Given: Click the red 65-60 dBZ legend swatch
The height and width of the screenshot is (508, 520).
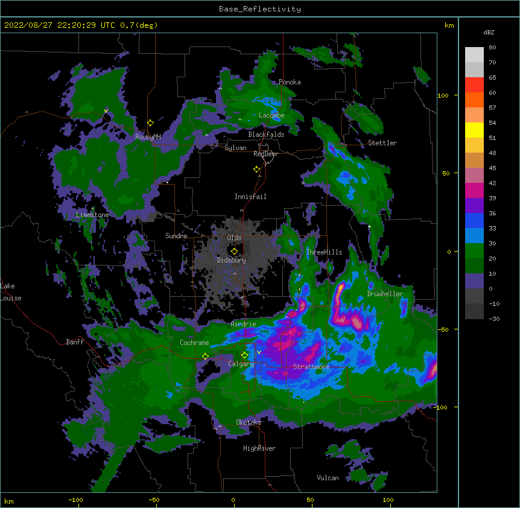Looking at the screenshot, I should pos(474,85).
